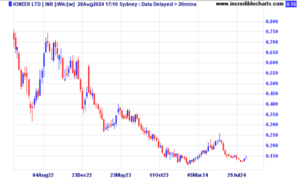
Task: Click the 0.350 price axis label
Action: coord(272,114)
